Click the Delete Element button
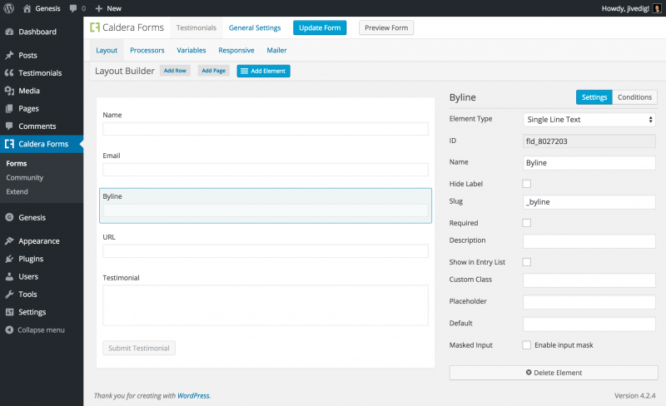 [554, 373]
